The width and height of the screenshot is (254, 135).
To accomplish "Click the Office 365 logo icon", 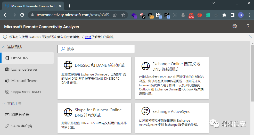I will coord(7,58).
